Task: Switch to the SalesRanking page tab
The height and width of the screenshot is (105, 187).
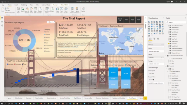Action: 19,98
